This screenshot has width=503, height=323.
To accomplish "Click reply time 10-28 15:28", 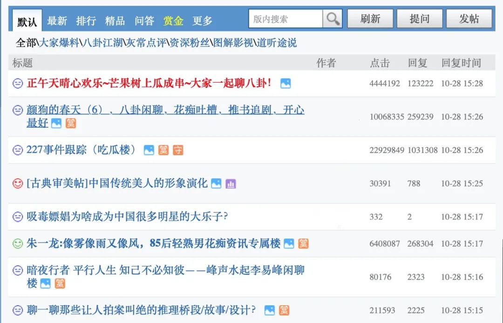I will click(462, 84).
